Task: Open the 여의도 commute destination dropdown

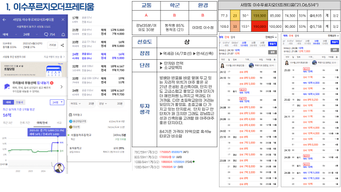Action: pyautogui.click(x=76, y=103)
